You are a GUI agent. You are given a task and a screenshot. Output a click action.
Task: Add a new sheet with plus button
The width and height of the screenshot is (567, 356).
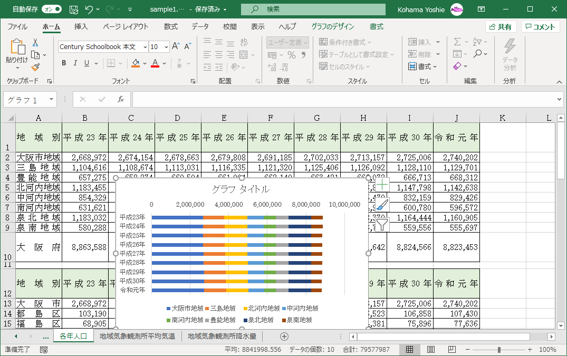(x=284, y=336)
